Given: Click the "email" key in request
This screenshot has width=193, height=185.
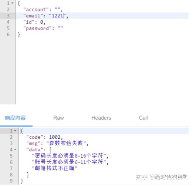Looking at the screenshot, I should [x=33, y=16].
